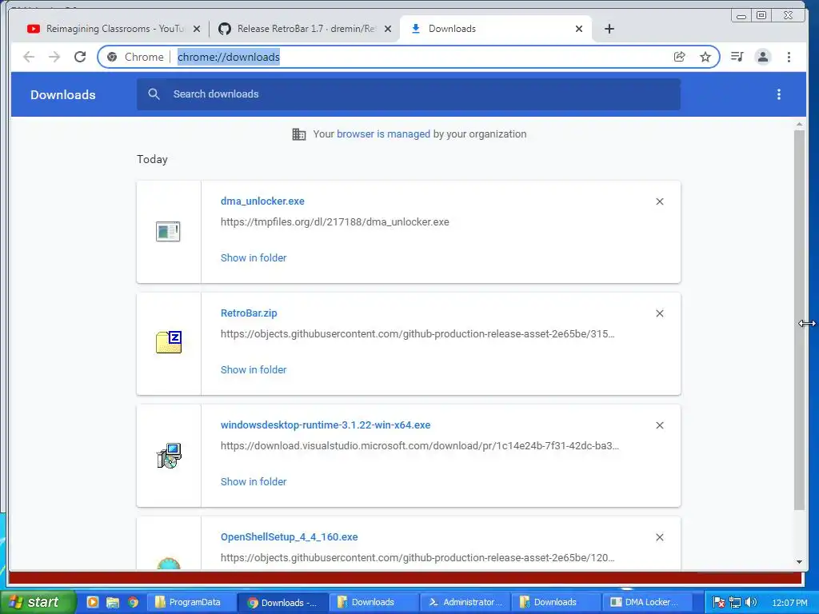The height and width of the screenshot is (614, 819).
Task: Click the scrollbar up arrow
Action: click(x=799, y=124)
